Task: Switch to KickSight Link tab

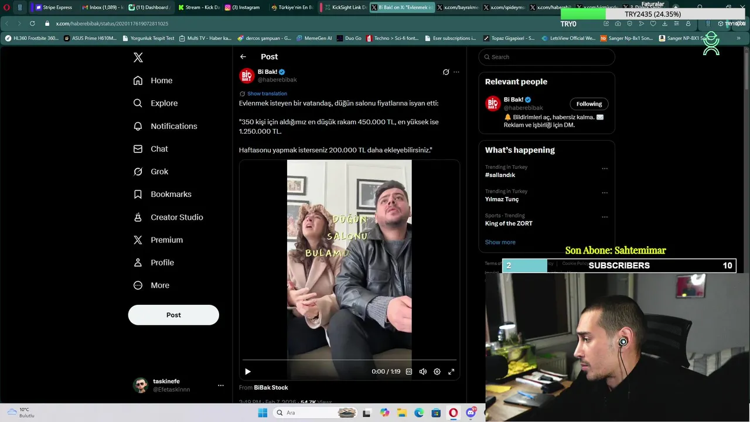Action: coord(345,8)
